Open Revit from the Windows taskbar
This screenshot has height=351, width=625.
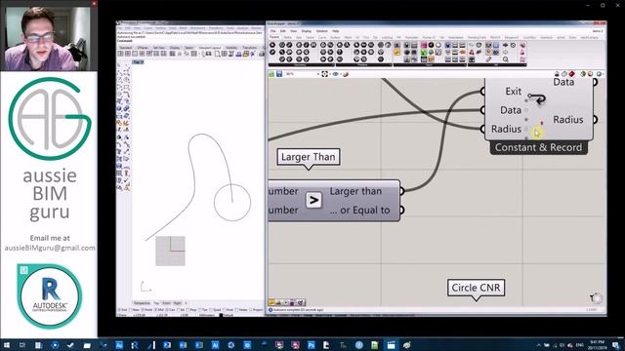[135, 345]
